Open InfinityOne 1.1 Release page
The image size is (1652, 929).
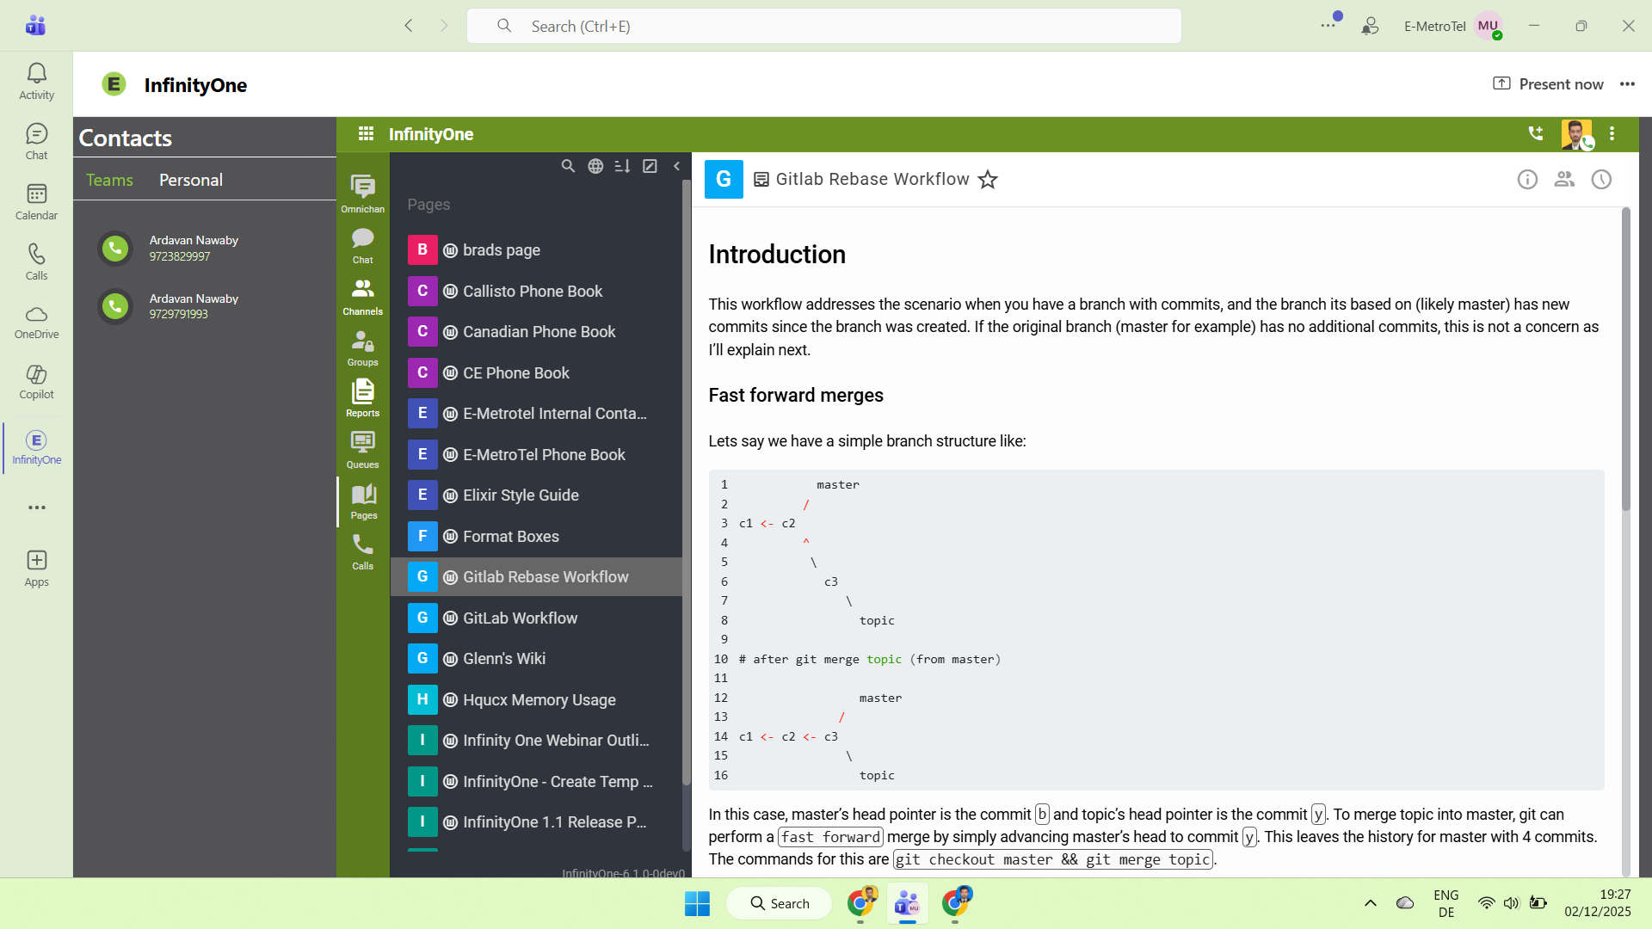click(x=536, y=821)
